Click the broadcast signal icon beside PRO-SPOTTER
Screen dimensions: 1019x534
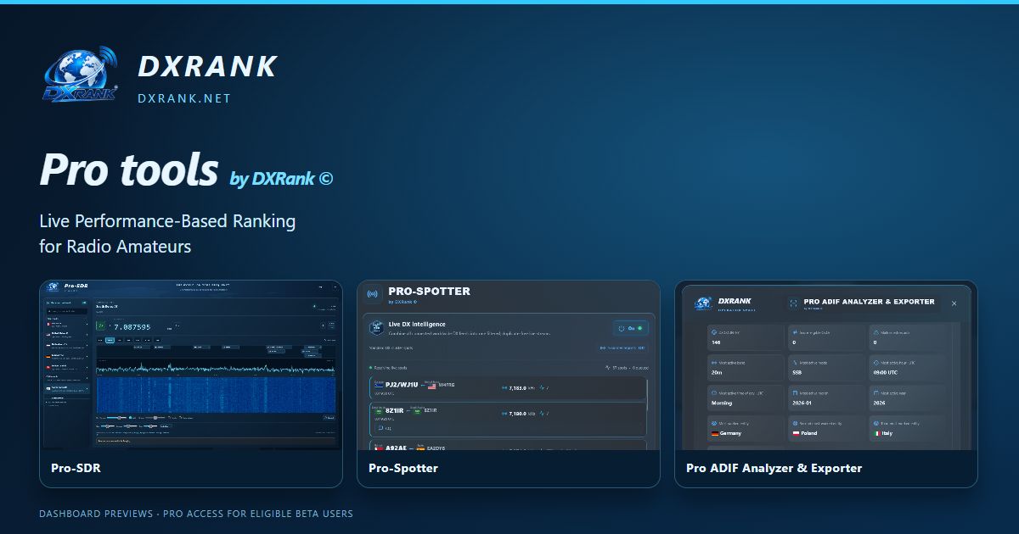(372, 294)
